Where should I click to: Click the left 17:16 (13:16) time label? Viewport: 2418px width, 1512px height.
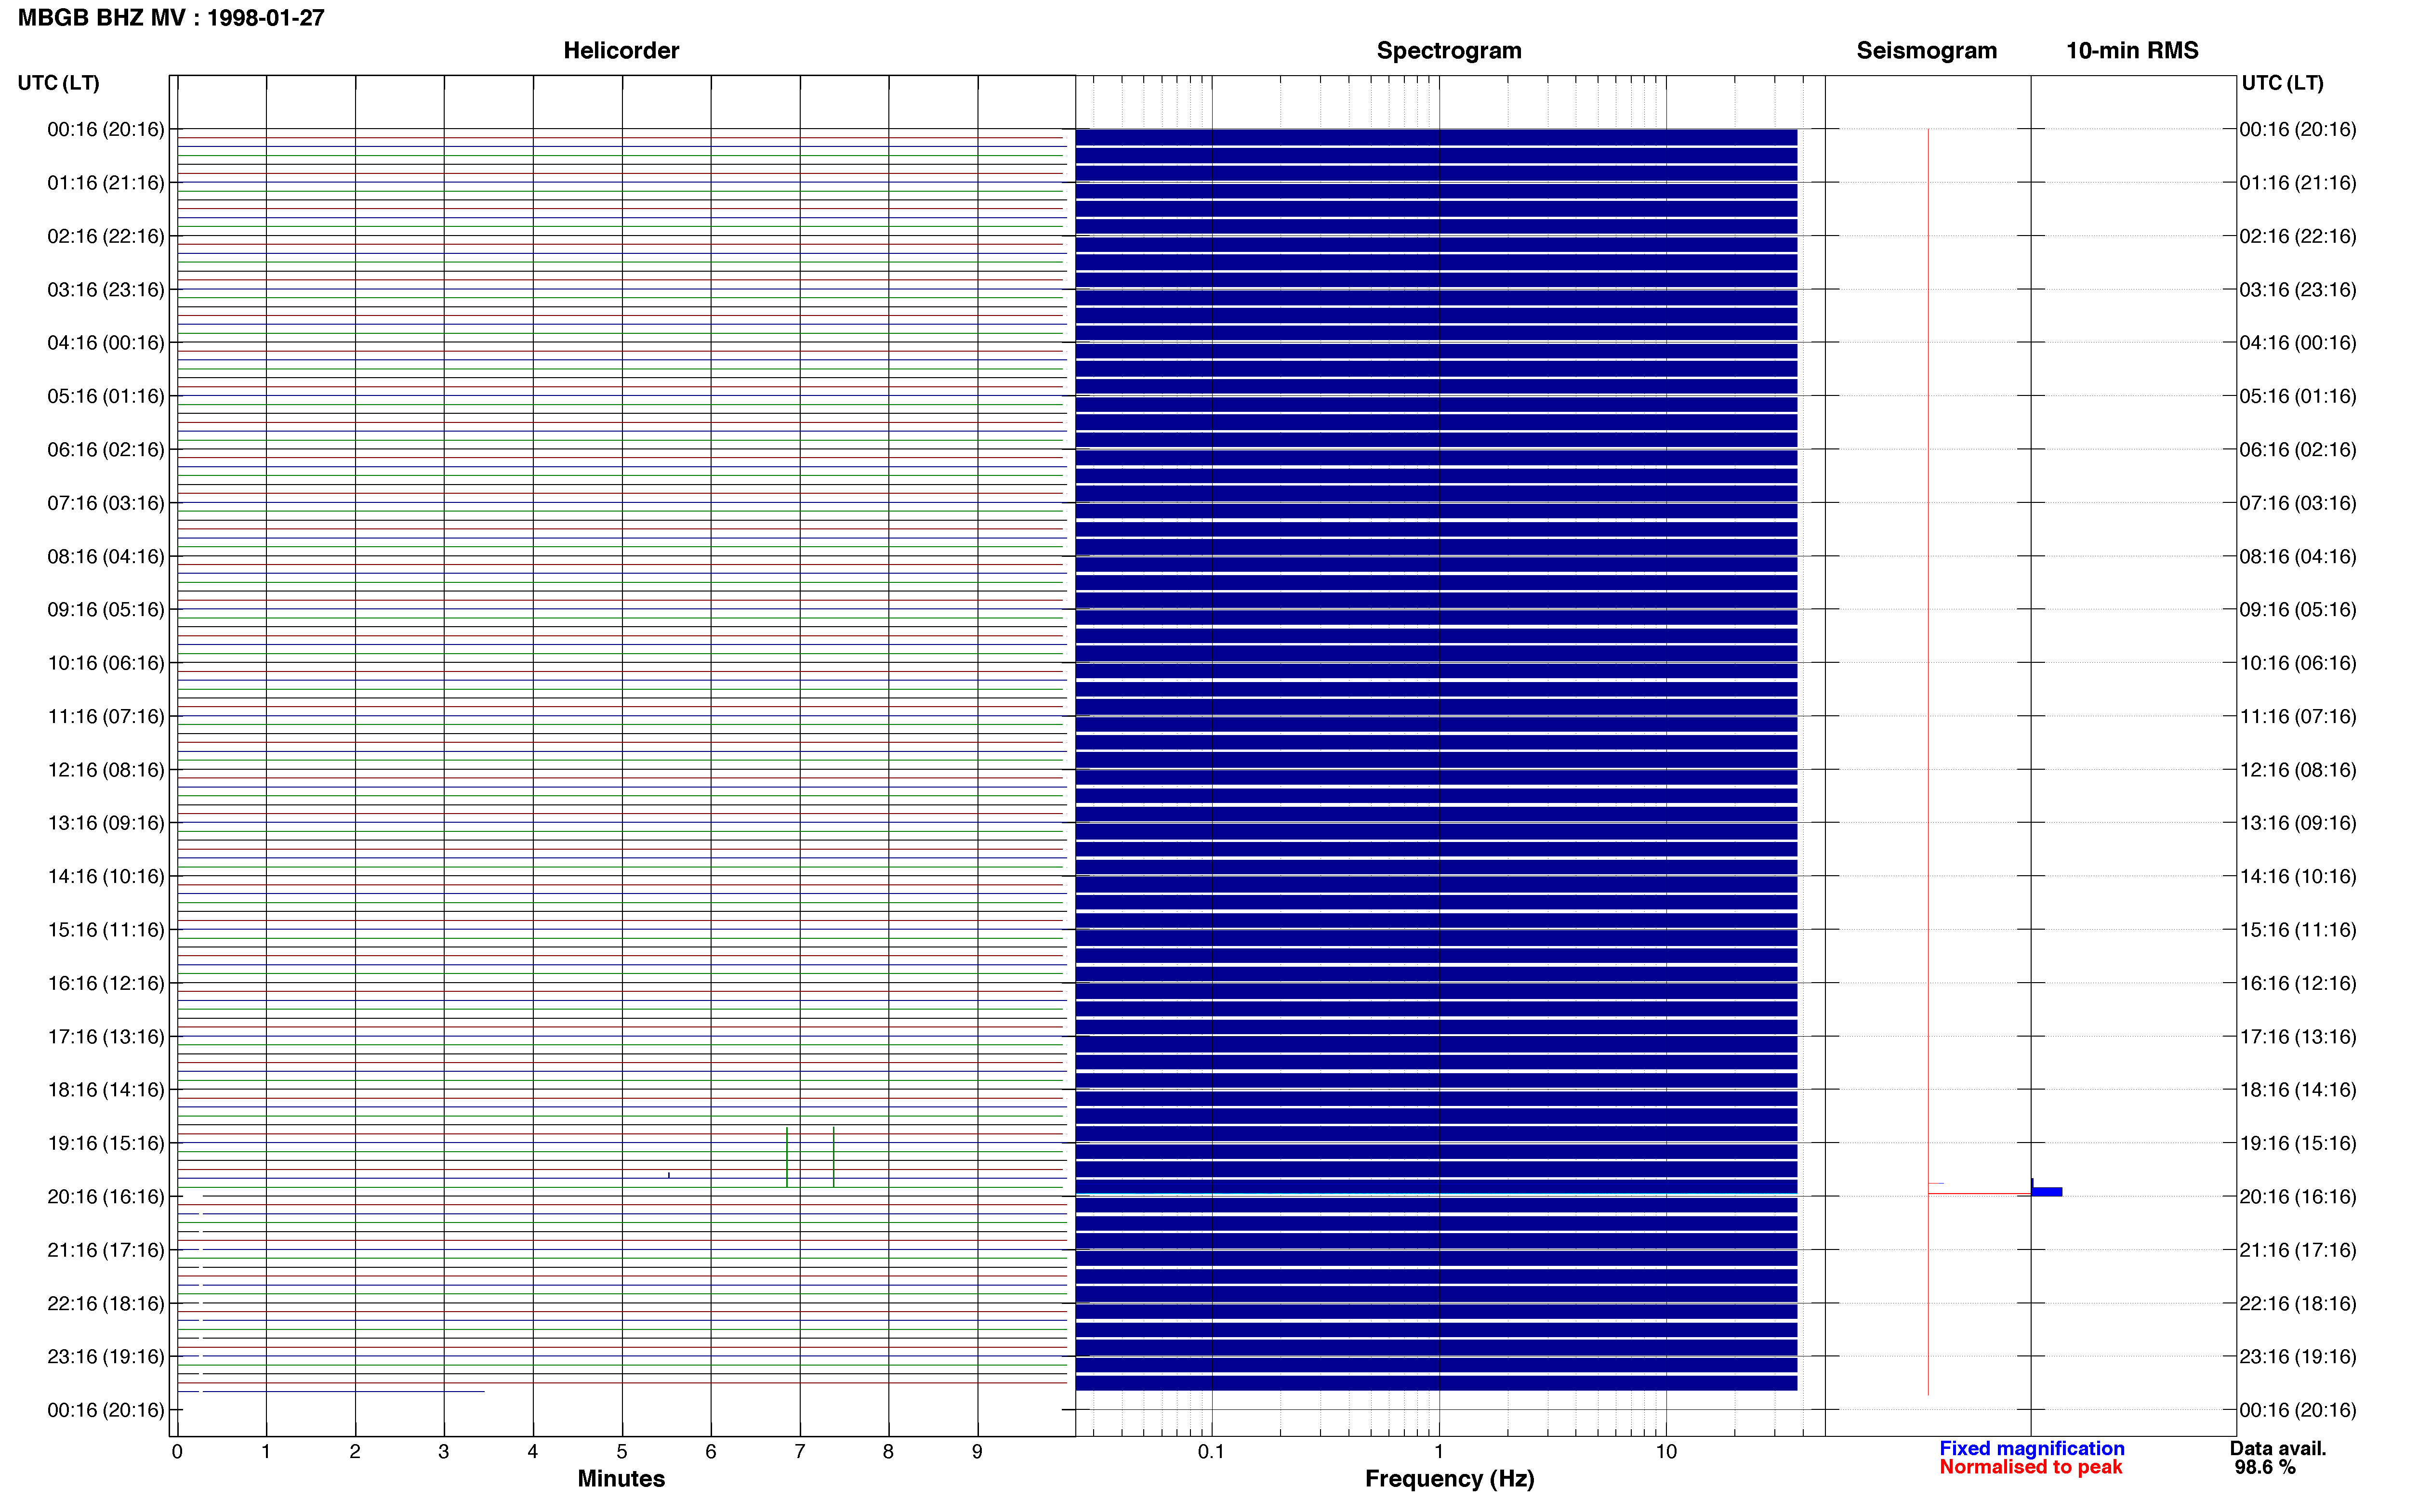(x=106, y=1036)
